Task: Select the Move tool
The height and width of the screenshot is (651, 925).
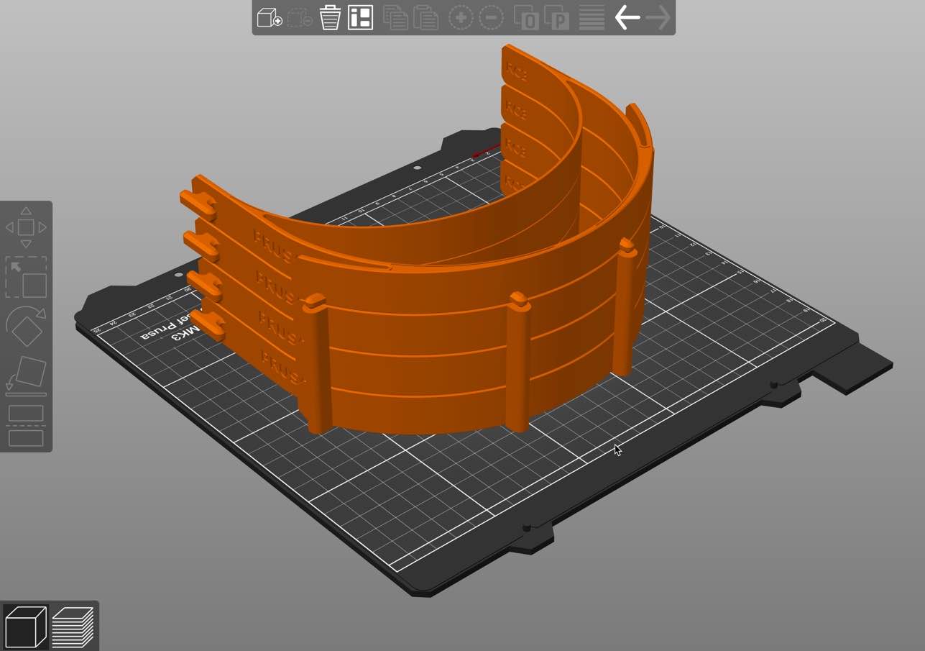Action: pyautogui.click(x=26, y=227)
